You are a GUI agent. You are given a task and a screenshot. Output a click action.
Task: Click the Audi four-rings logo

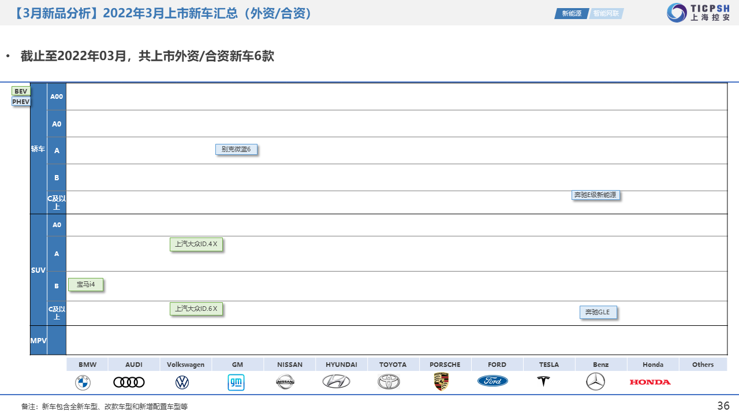(x=129, y=382)
